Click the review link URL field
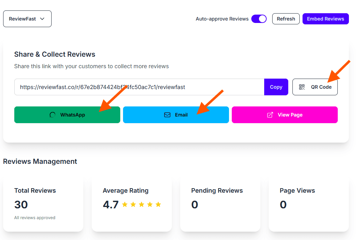This screenshot has height=240, width=359. [x=139, y=87]
